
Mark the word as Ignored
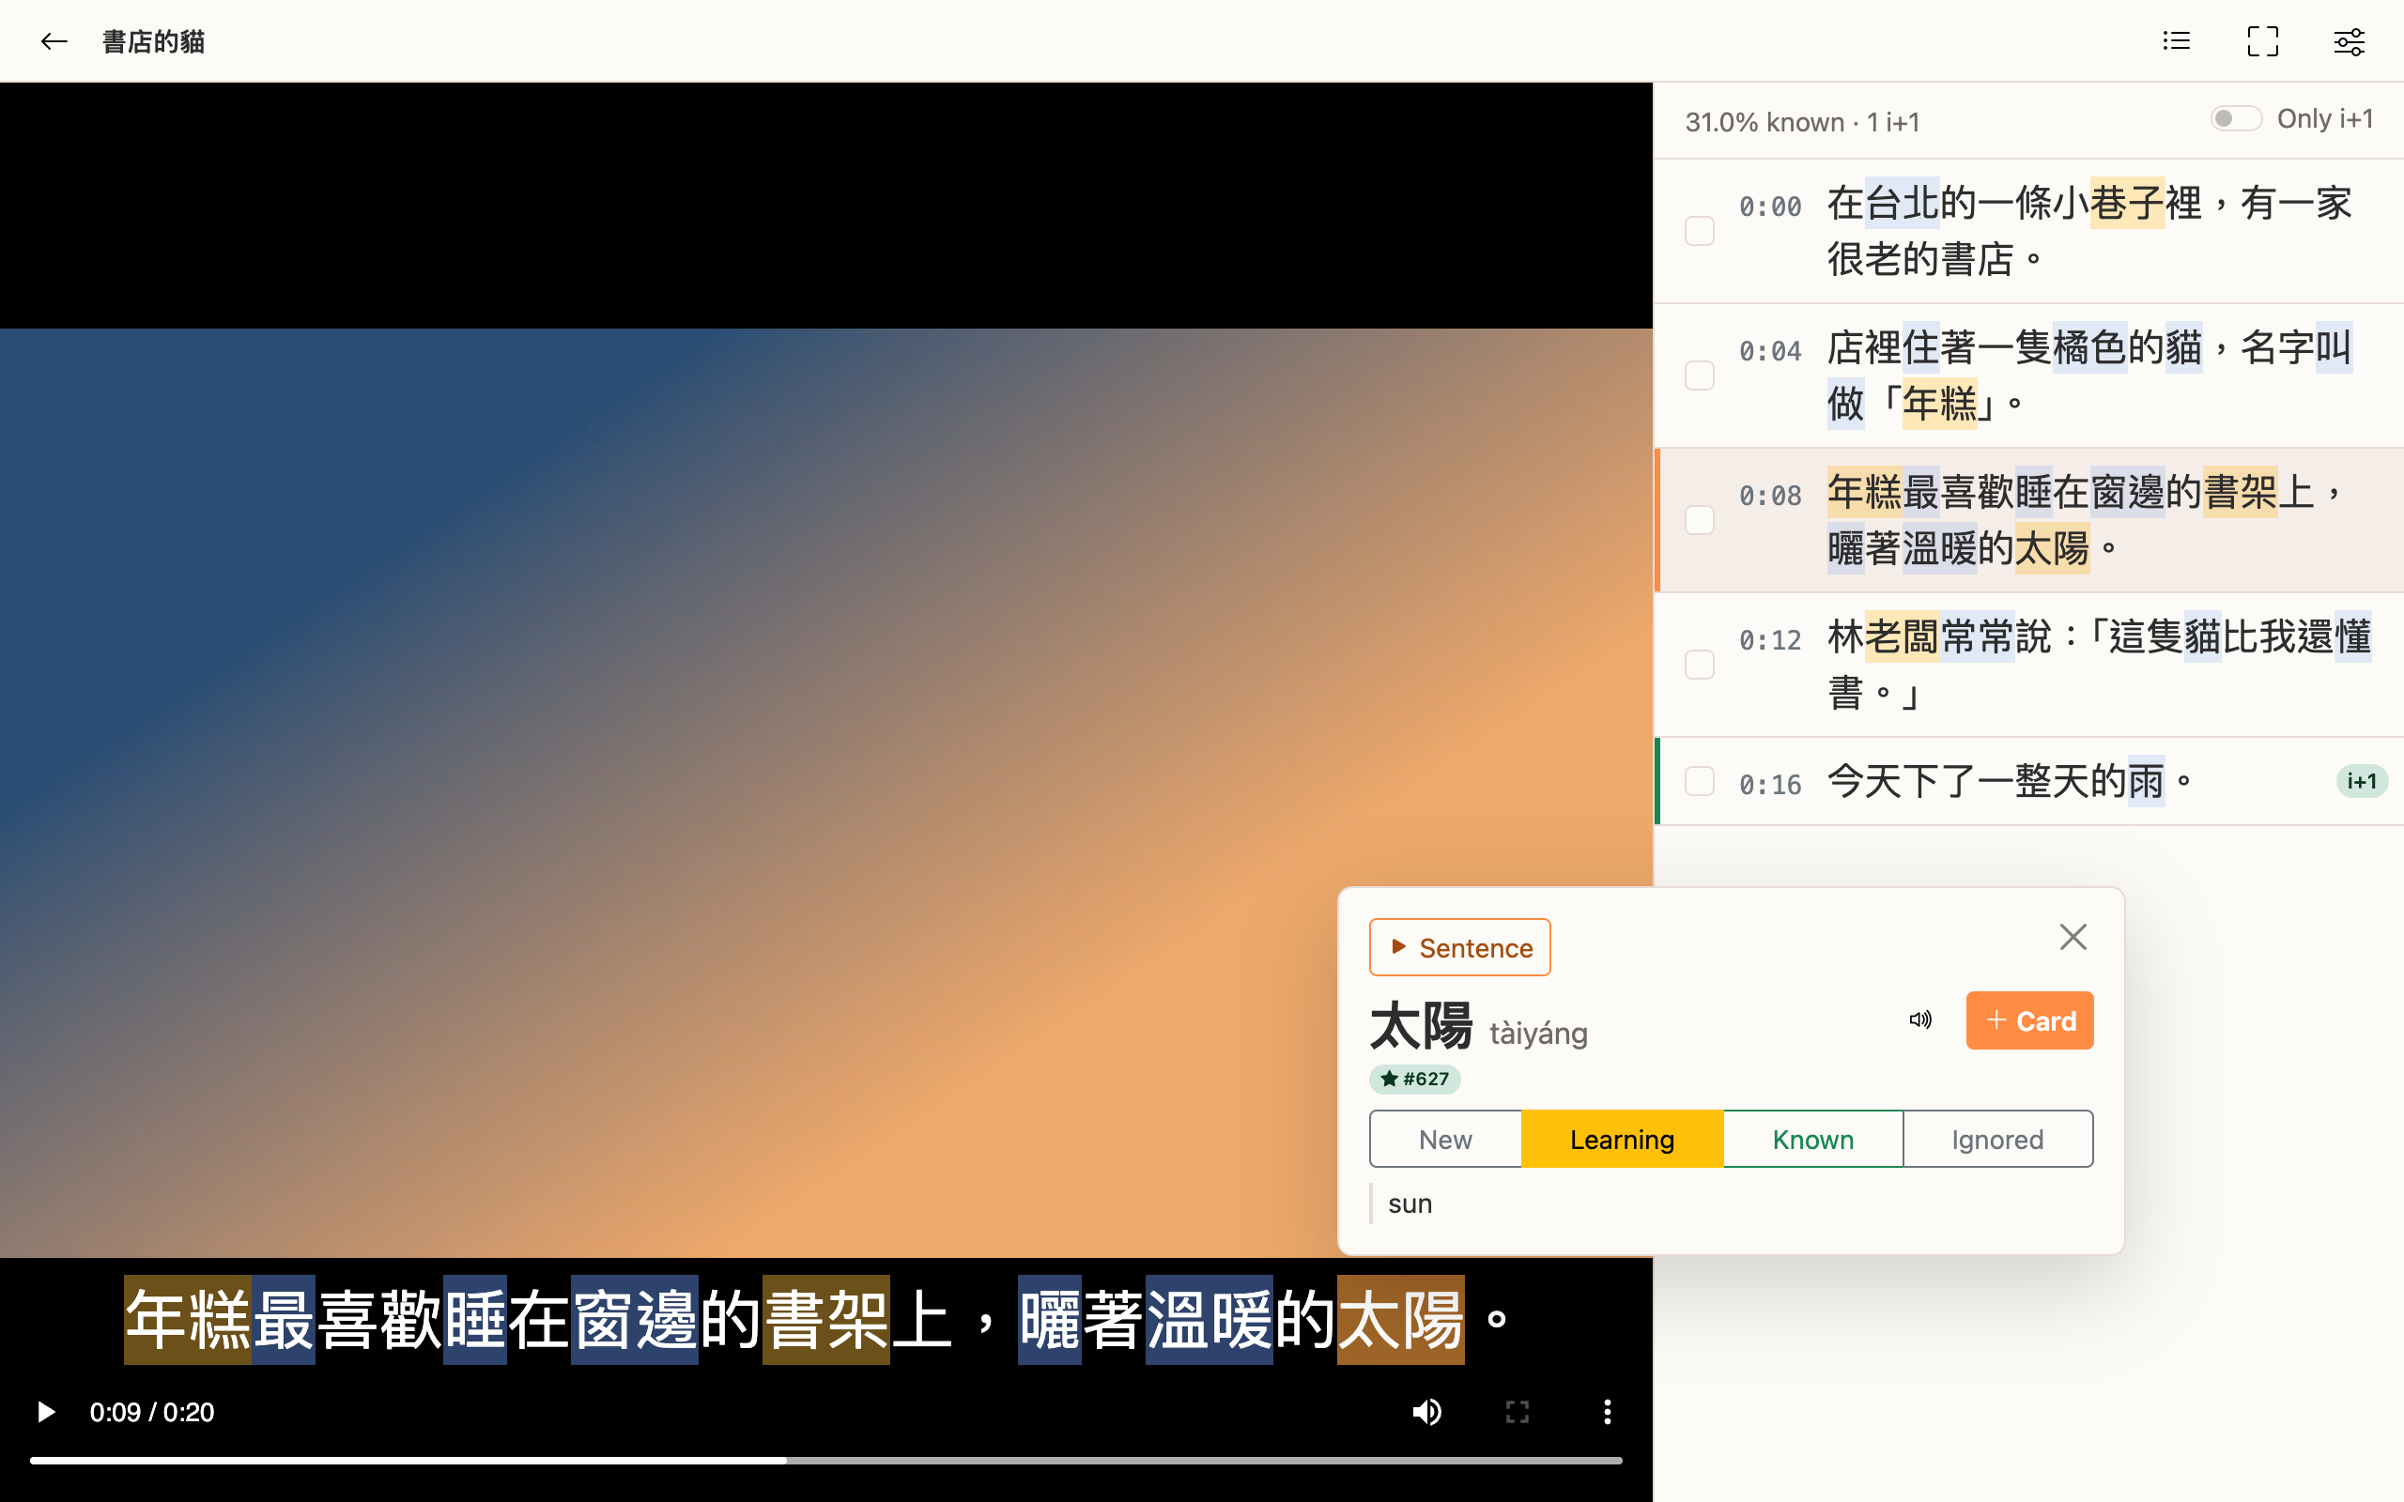(1997, 1140)
